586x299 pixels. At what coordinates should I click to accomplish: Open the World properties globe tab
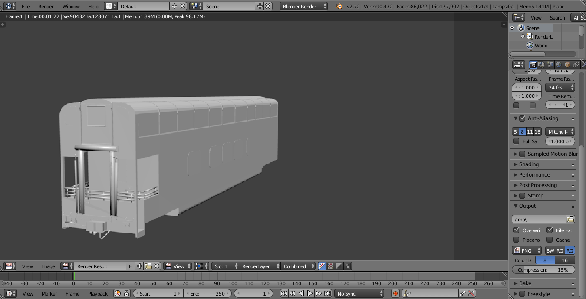click(559, 65)
